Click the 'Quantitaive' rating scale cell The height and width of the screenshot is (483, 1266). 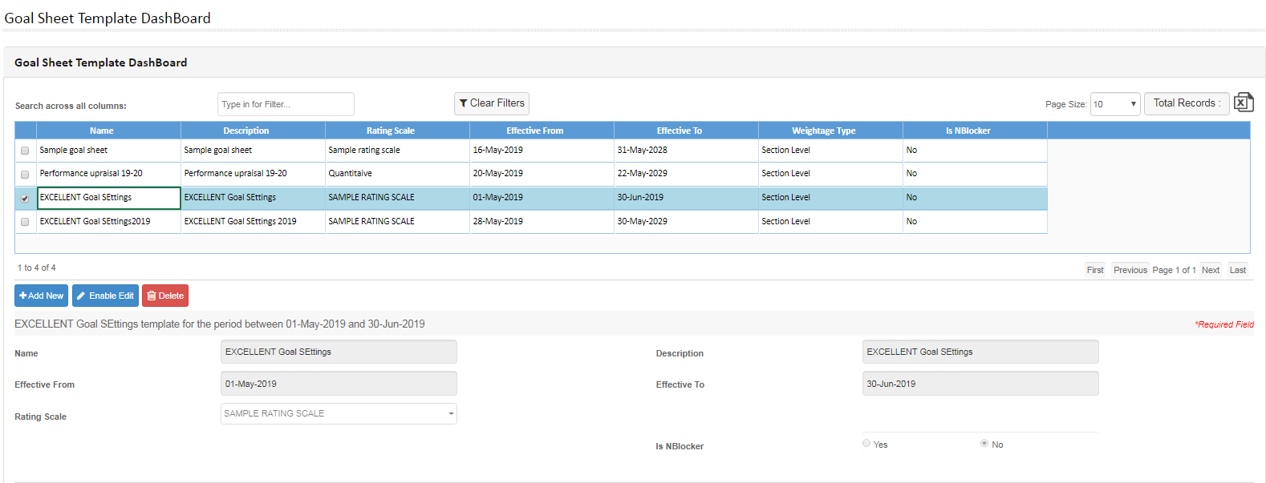pyautogui.click(x=397, y=174)
